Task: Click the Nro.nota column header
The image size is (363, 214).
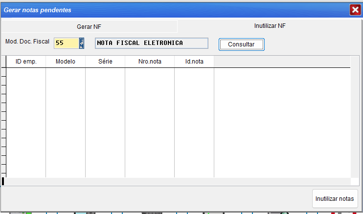Action: coord(150,62)
